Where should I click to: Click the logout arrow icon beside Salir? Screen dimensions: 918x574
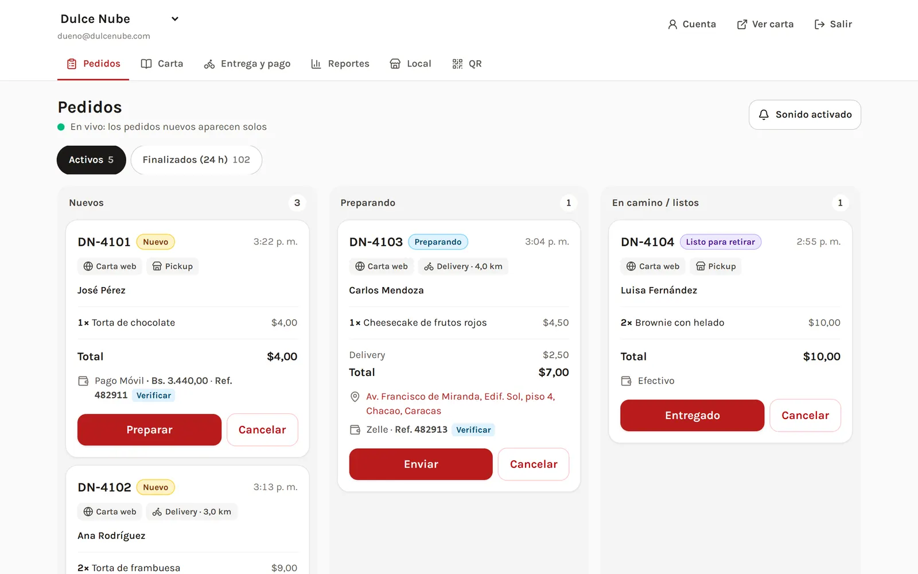click(819, 24)
